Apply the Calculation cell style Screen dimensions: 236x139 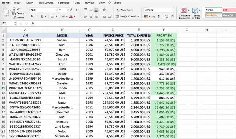pos(213,15)
